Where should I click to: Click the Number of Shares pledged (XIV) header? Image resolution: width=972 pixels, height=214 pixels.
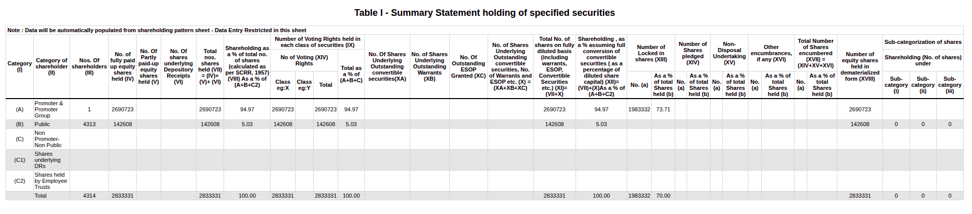[693, 53]
